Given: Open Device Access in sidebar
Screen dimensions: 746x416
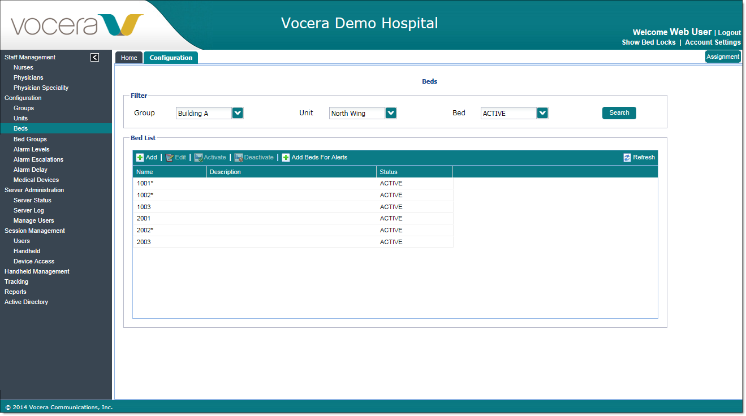Looking at the screenshot, I should pyautogui.click(x=34, y=261).
